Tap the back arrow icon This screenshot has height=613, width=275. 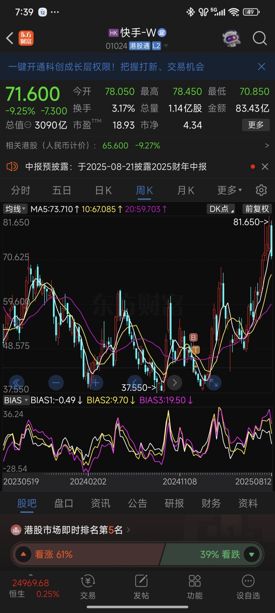(10, 38)
